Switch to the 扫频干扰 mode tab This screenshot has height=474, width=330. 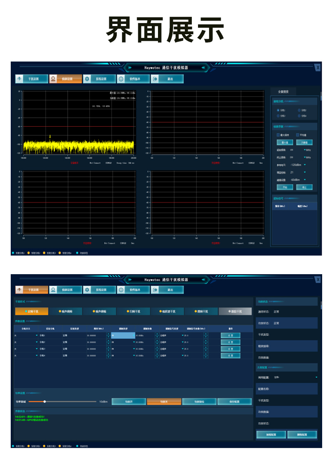click(134, 311)
